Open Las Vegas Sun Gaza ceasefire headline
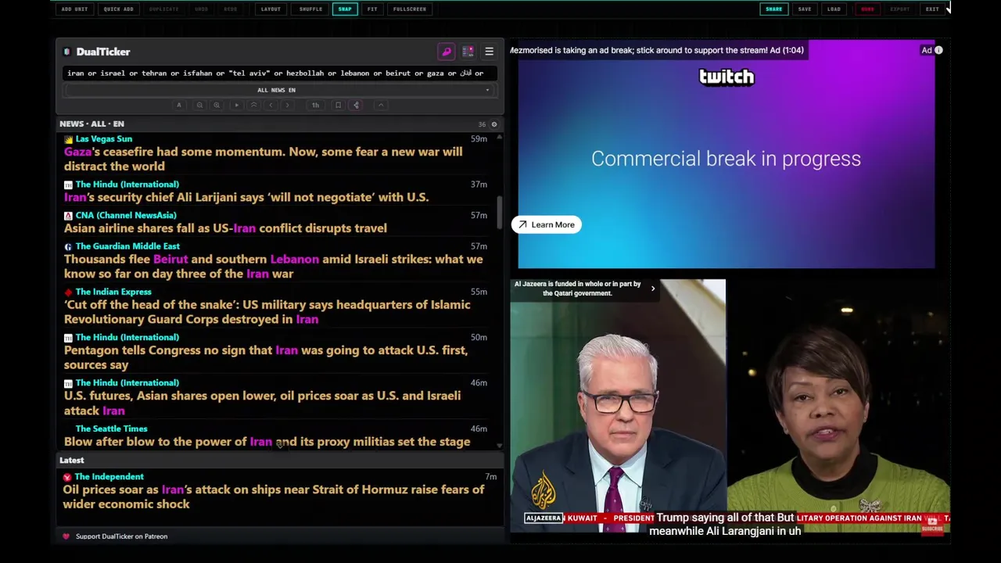This screenshot has width=1001, height=563. tap(263, 159)
